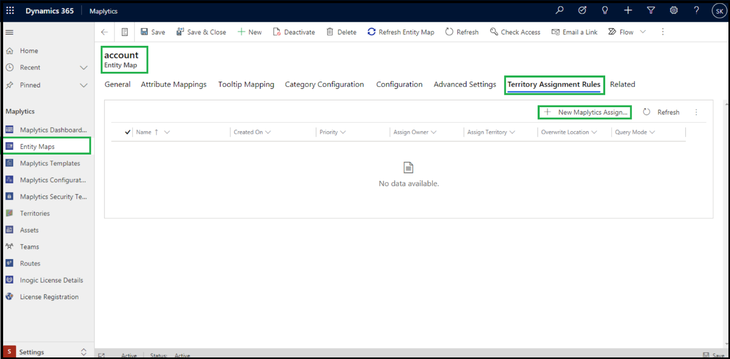Click the Delete trash command
The image size is (730, 359).
[341, 32]
